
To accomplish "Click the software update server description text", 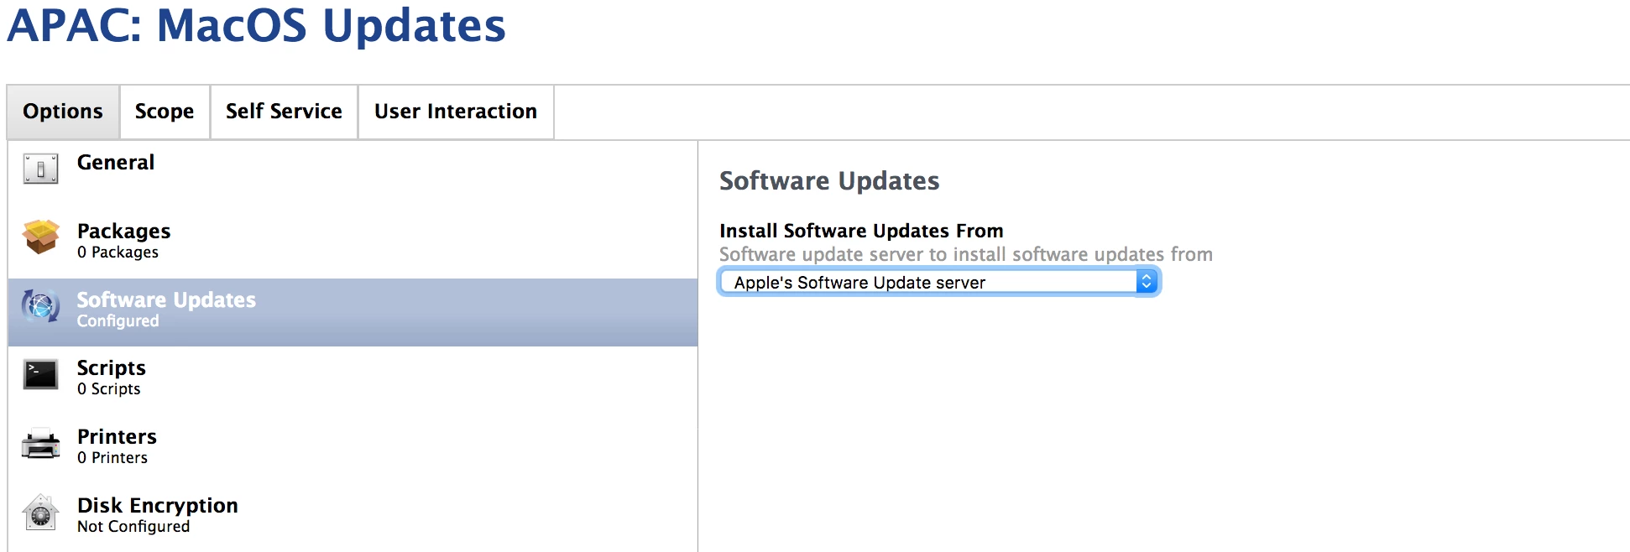I will pos(966,254).
